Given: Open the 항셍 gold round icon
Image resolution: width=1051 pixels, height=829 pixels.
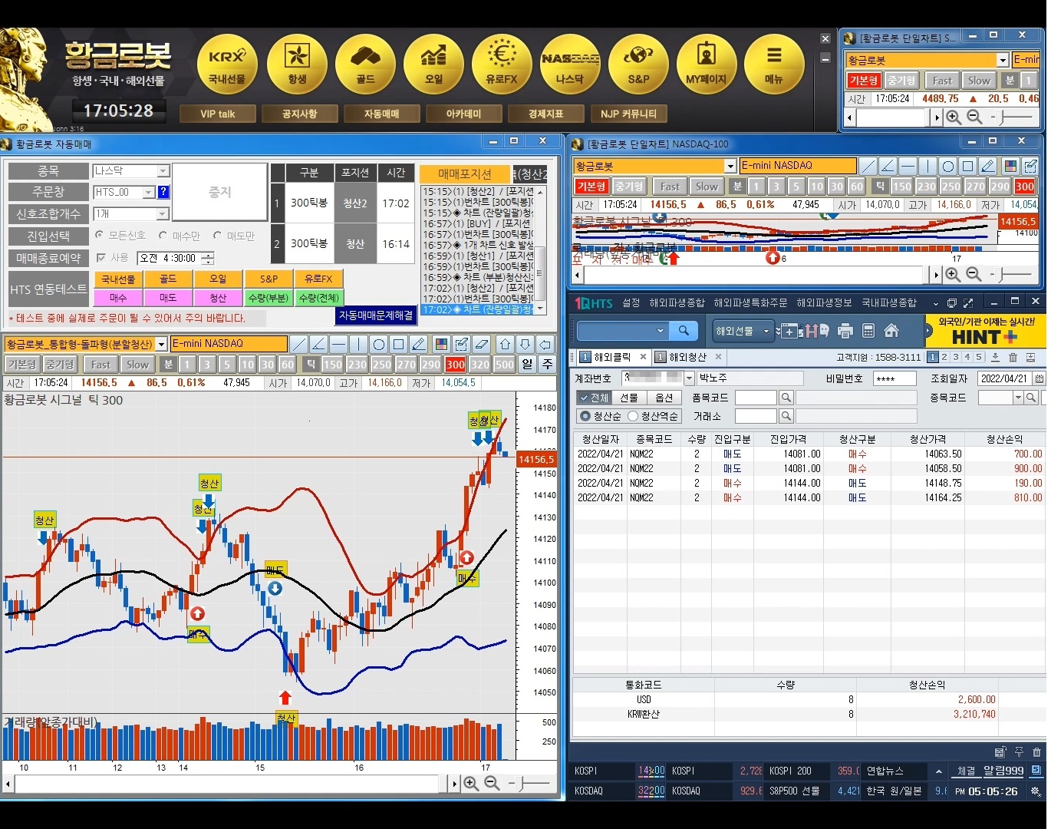Looking at the screenshot, I should pyautogui.click(x=297, y=64).
